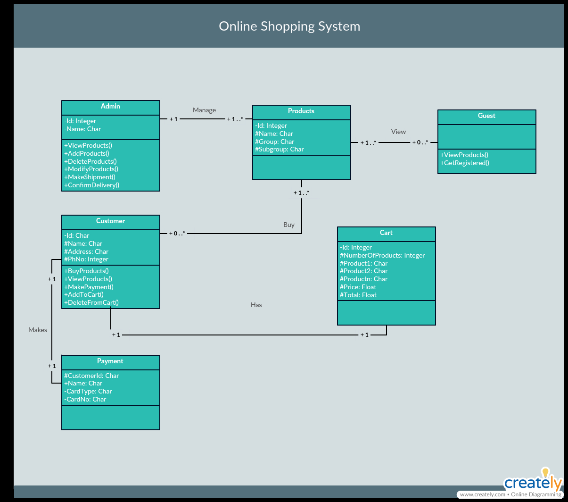This screenshot has height=502, width=568.
Task: Select the Has relationship label
Action: pos(256,305)
